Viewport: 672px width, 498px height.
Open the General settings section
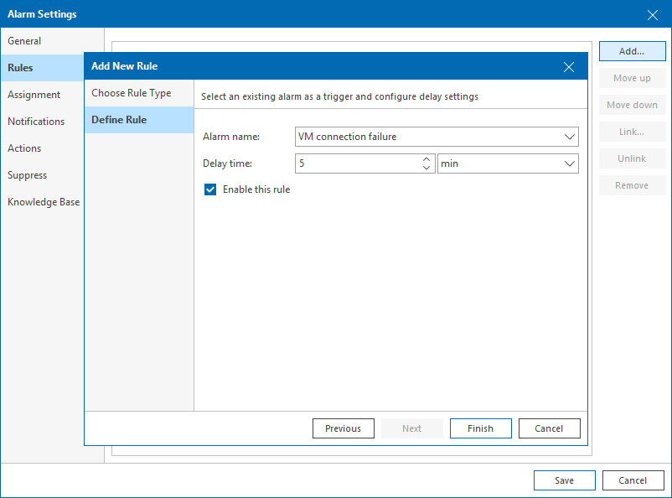pyautogui.click(x=52, y=41)
